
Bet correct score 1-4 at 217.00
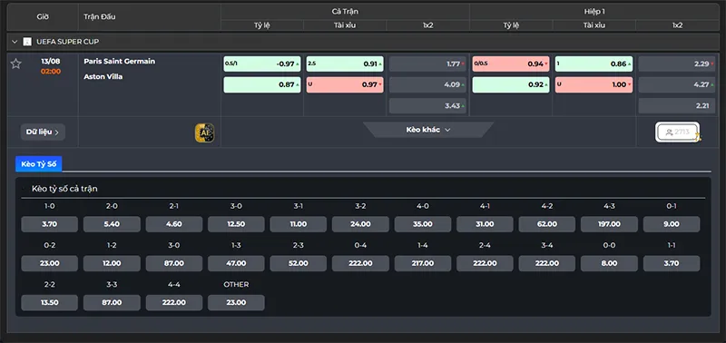coord(423,263)
